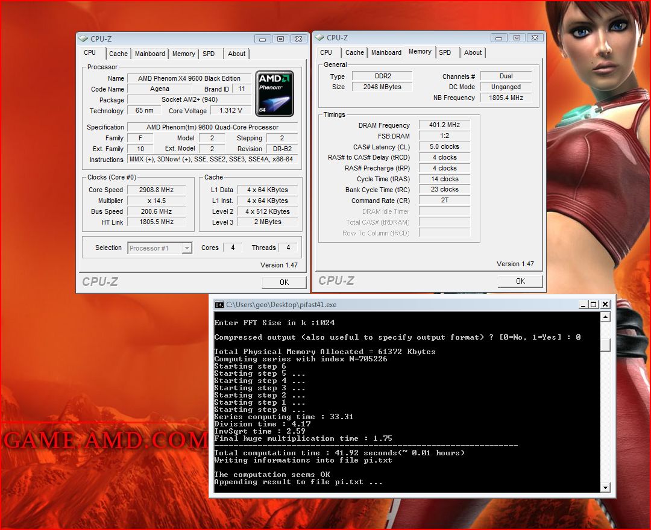The height and width of the screenshot is (530, 651).
Task: Click the AMD Phenom processor logo
Action: point(274,94)
